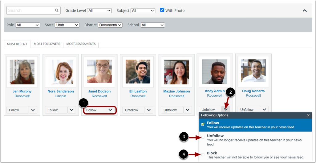Toggle following options arrow for Andy Admin
This screenshot has height=163, width=316.
(226, 109)
